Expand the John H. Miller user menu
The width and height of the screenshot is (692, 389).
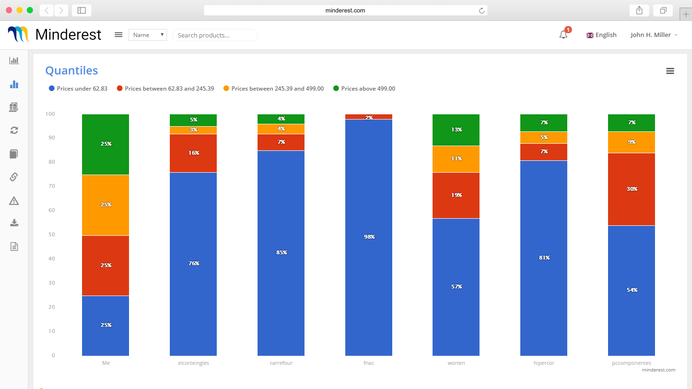(654, 35)
